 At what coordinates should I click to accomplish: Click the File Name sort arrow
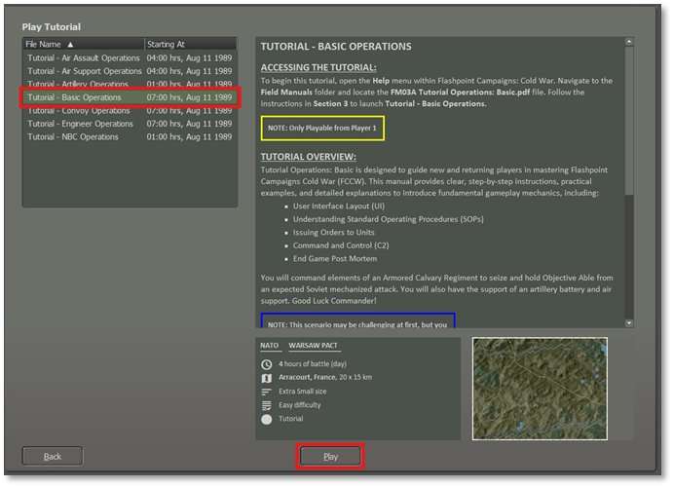click(70, 45)
